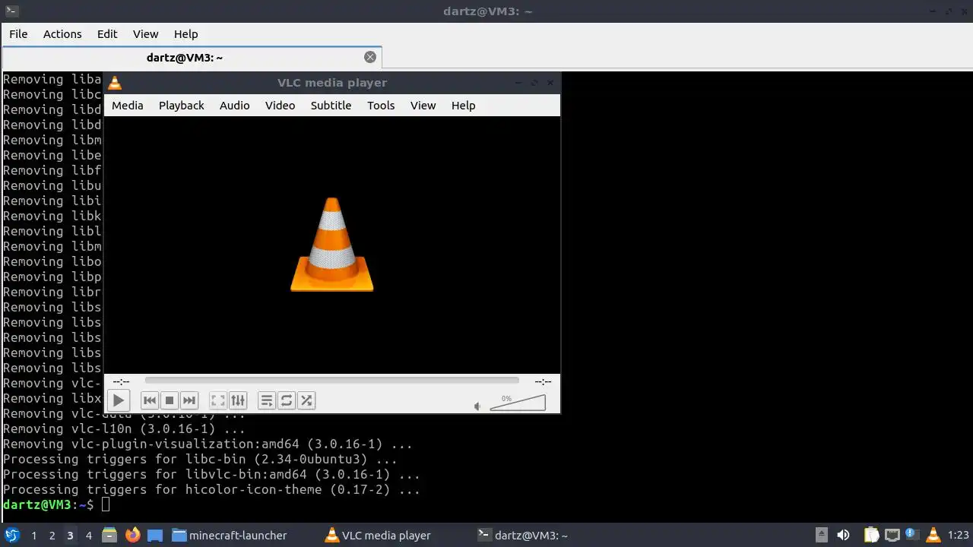Open terminal Actions menu
The image size is (973, 547).
[62, 34]
